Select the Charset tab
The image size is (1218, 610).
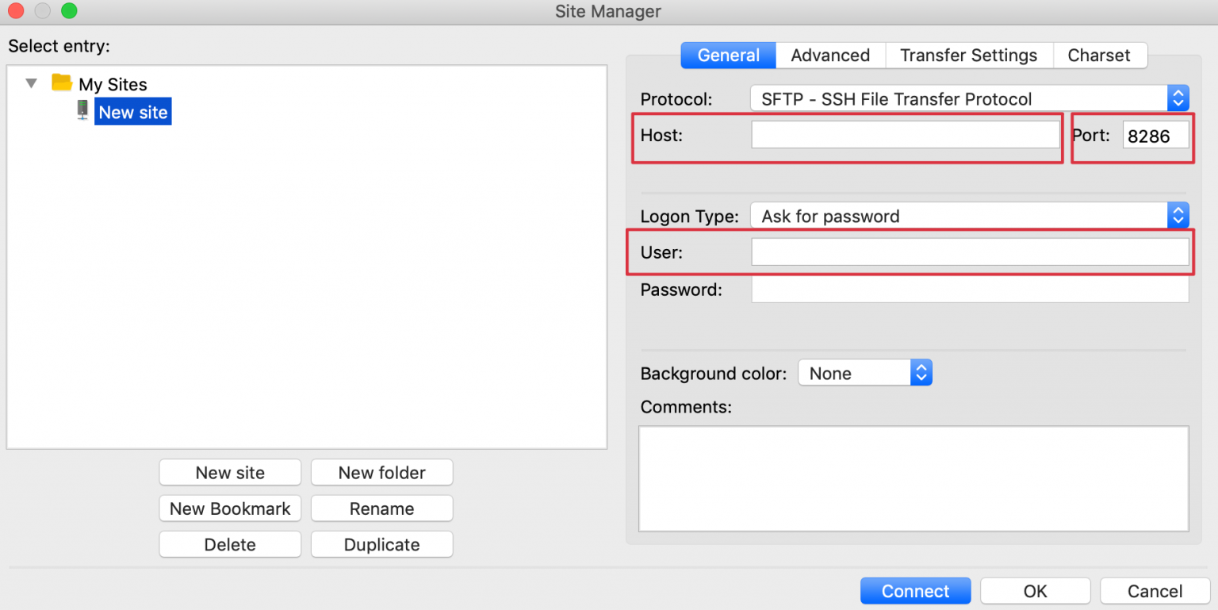click(x=1100, y=55)
